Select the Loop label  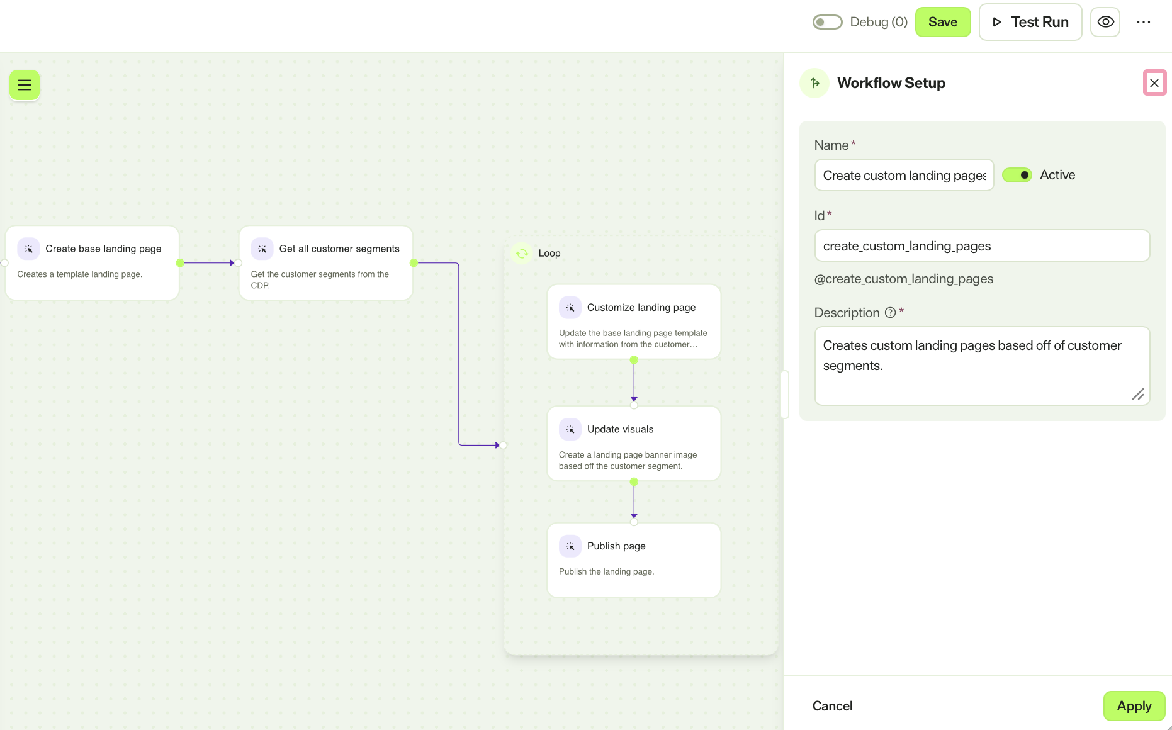click(549, 253)
